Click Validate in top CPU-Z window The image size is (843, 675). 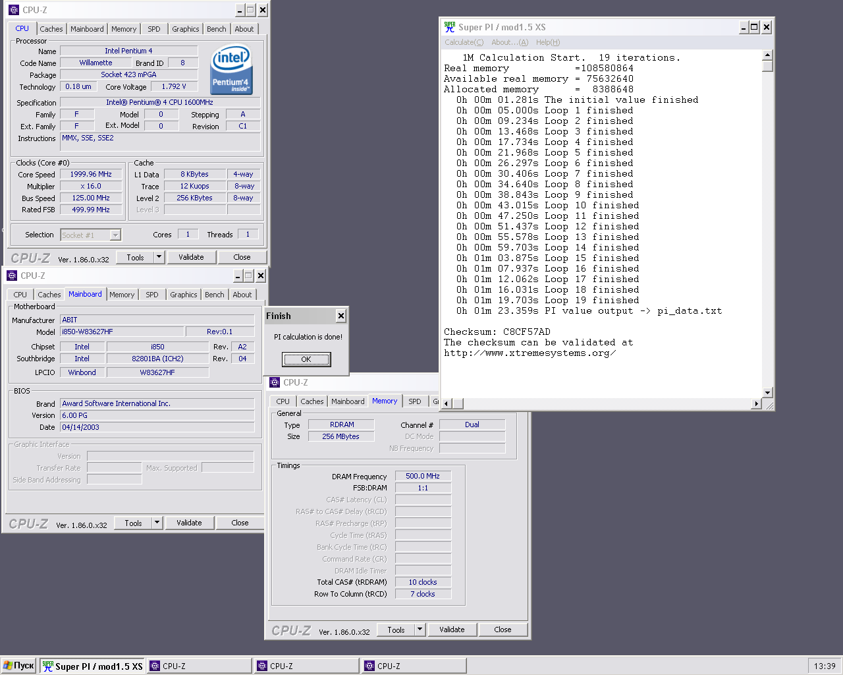191,257
